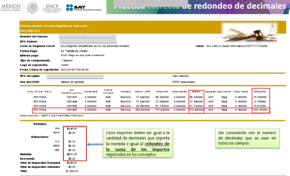Click the SAT logo
Viewport: 290px width, 176px height.
tap(84, 8)
